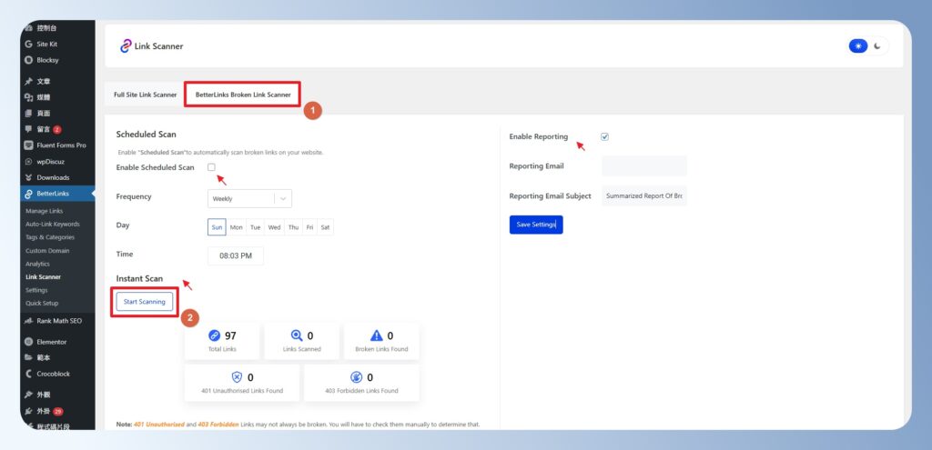The image size is (932, 450).
Task: Open Quick Setup submenu item
Action: coord(42,303)
